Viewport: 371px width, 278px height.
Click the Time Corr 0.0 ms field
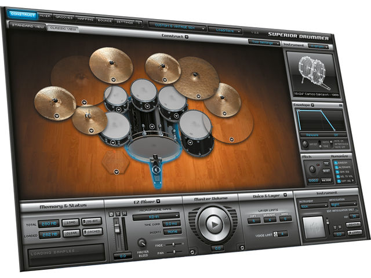[172, 224]
